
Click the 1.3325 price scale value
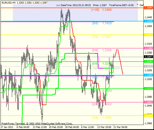coord(148,44)
